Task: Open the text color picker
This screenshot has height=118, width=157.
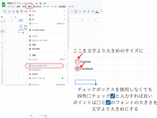Action: coord(97,12)
